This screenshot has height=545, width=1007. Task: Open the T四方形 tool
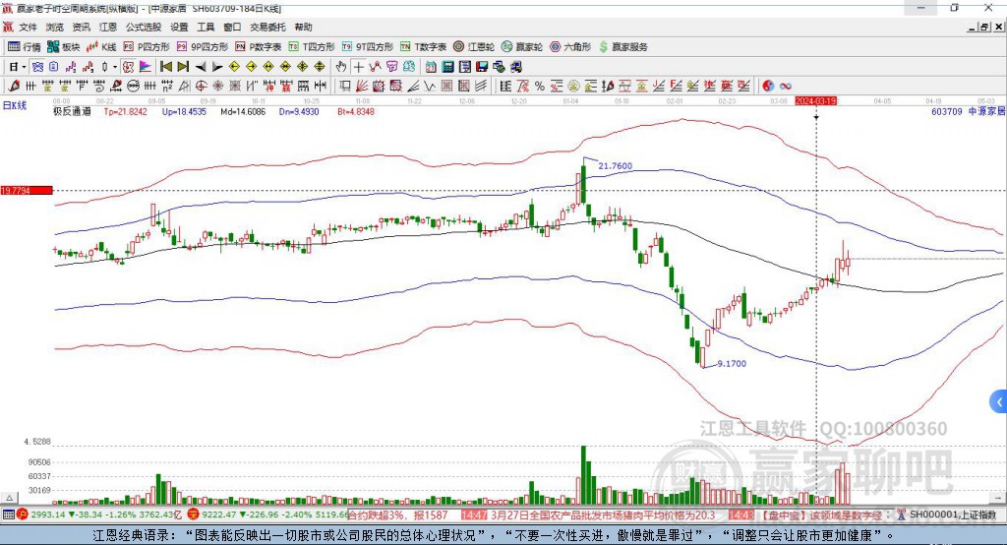tap(312, 47)
